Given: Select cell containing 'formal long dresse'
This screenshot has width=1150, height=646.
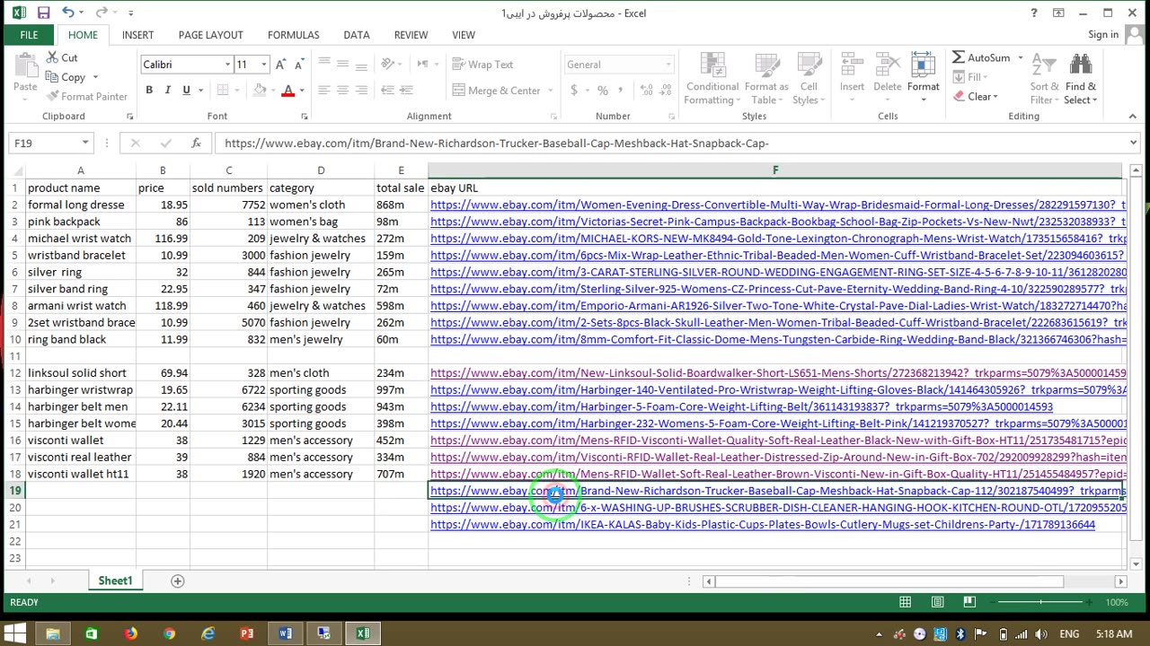Looking at the screenshot, I should 80,205.
